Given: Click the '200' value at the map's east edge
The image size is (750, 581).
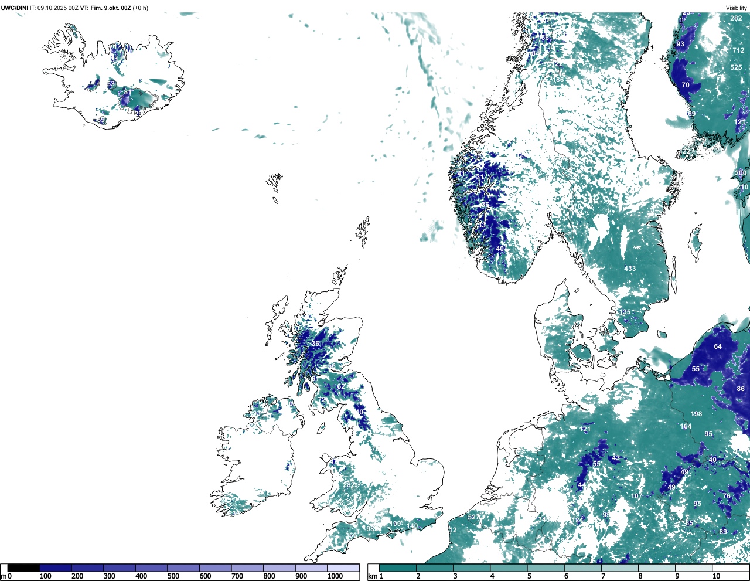Looking at the screenshot, I should (741, 173).
